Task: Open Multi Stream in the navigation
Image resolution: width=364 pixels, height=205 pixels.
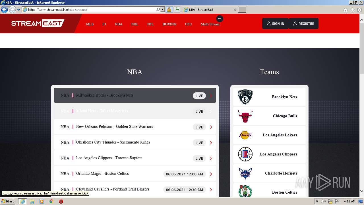Action: 210,24
